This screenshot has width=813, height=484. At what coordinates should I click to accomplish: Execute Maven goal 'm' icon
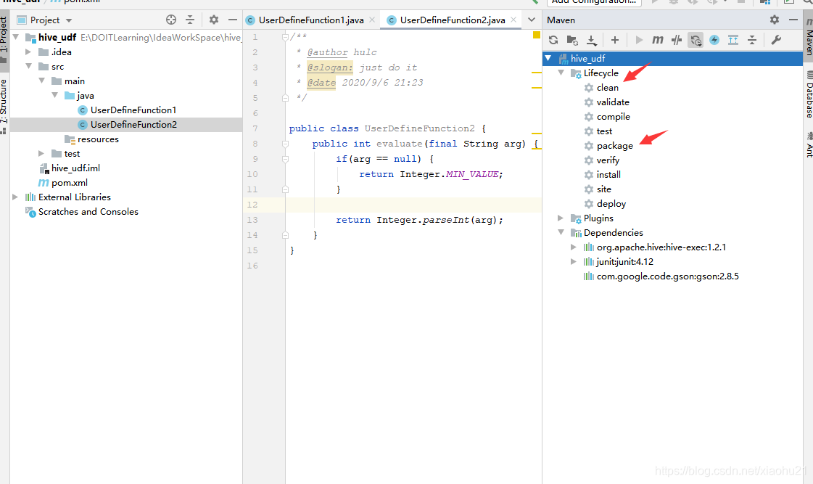click(658, 40)
